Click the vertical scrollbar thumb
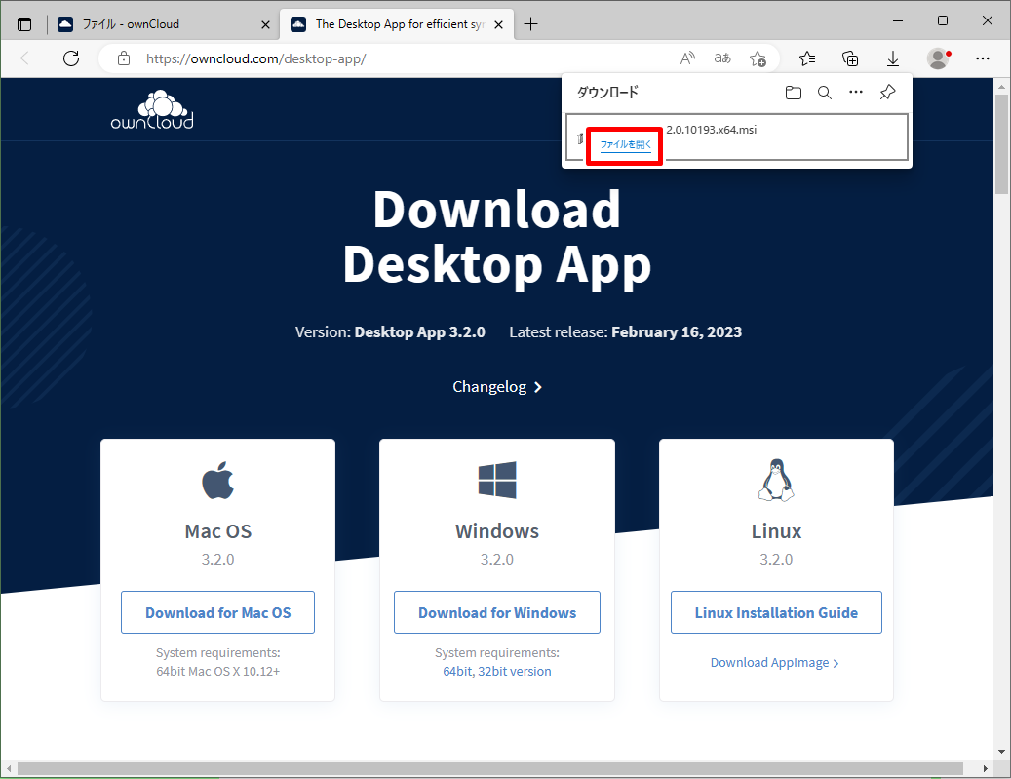The image size is (1011, 779). (1001, 143)
